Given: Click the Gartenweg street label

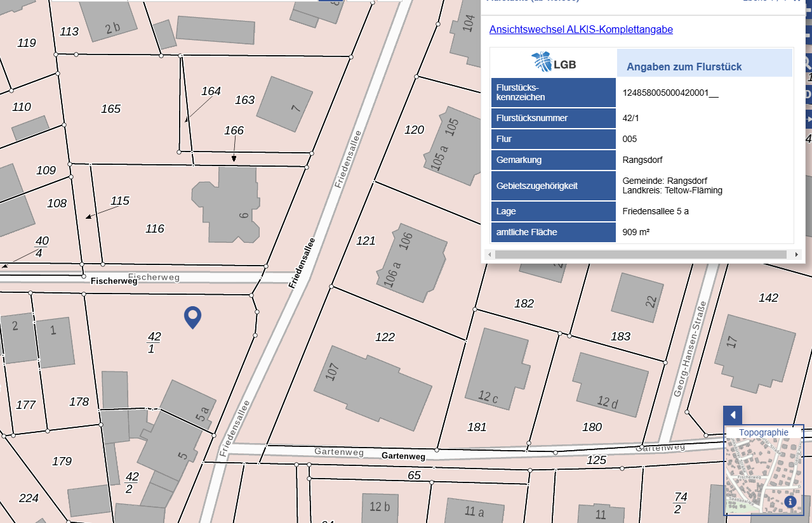Looking at the screenshot, I should coord(403,456).
